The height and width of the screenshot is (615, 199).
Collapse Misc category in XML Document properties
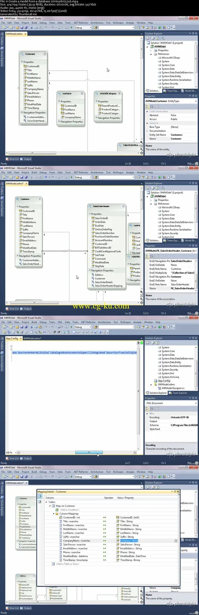click(147, 413)
